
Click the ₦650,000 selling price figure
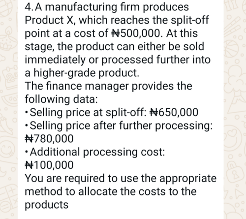[x=174, y=112]
